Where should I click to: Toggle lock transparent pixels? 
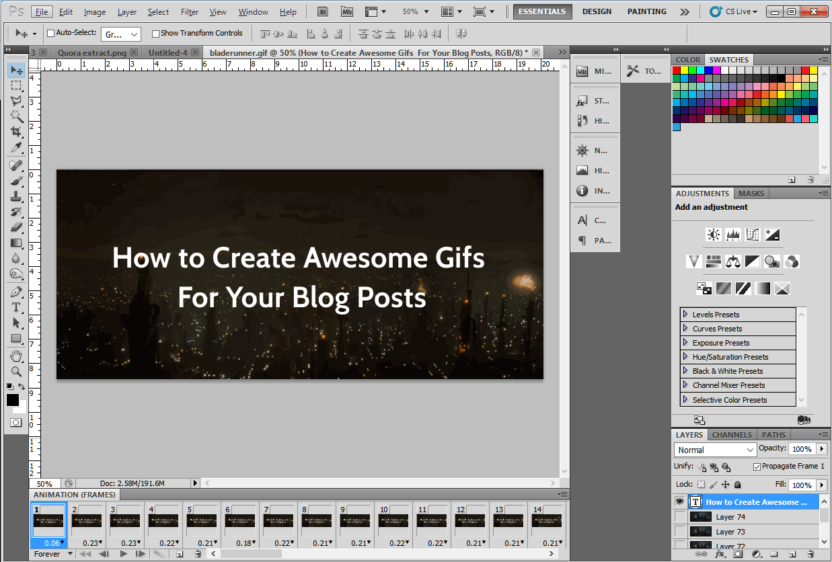coord(702,484)
